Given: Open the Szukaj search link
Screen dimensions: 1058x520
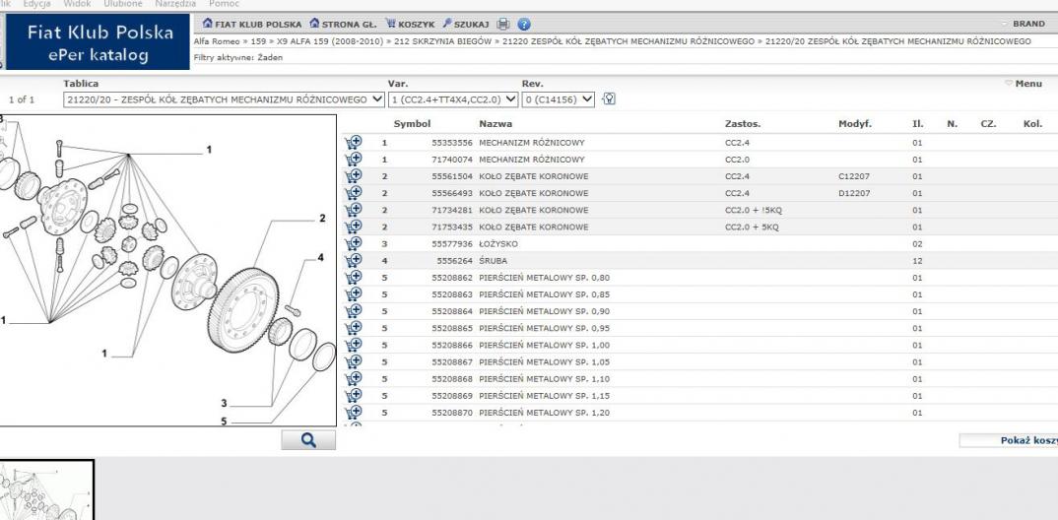Looking at the screenshot, I should tap(466, 25).
